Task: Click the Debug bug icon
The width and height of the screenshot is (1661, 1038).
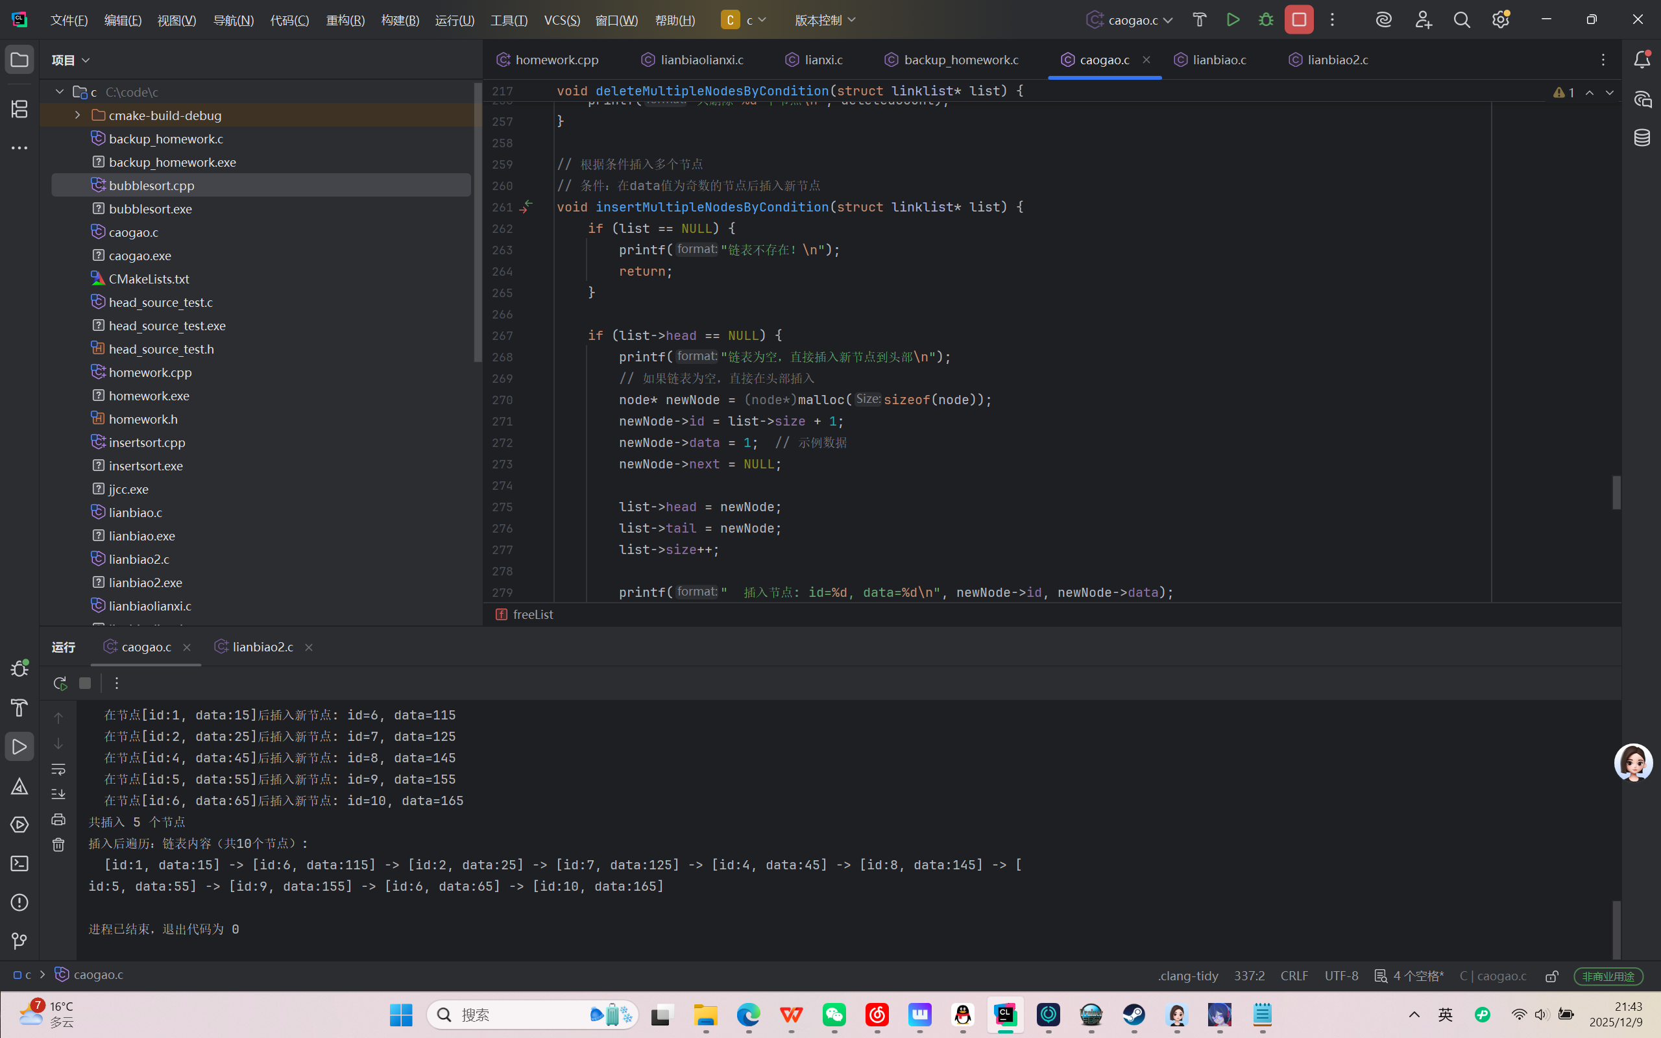Action: click(1266, 20)
